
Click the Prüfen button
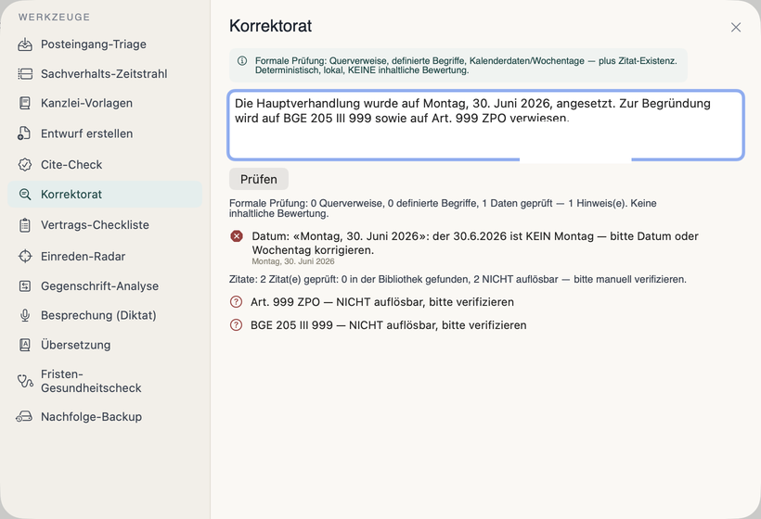coord(259,179)
